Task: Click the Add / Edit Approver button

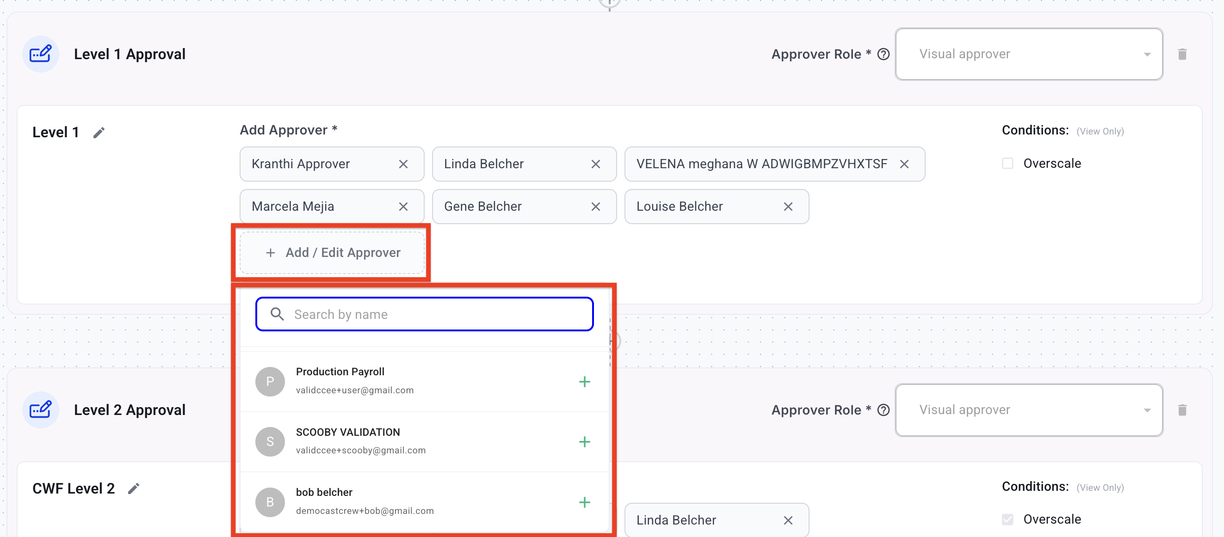Action: pos(332,253)
